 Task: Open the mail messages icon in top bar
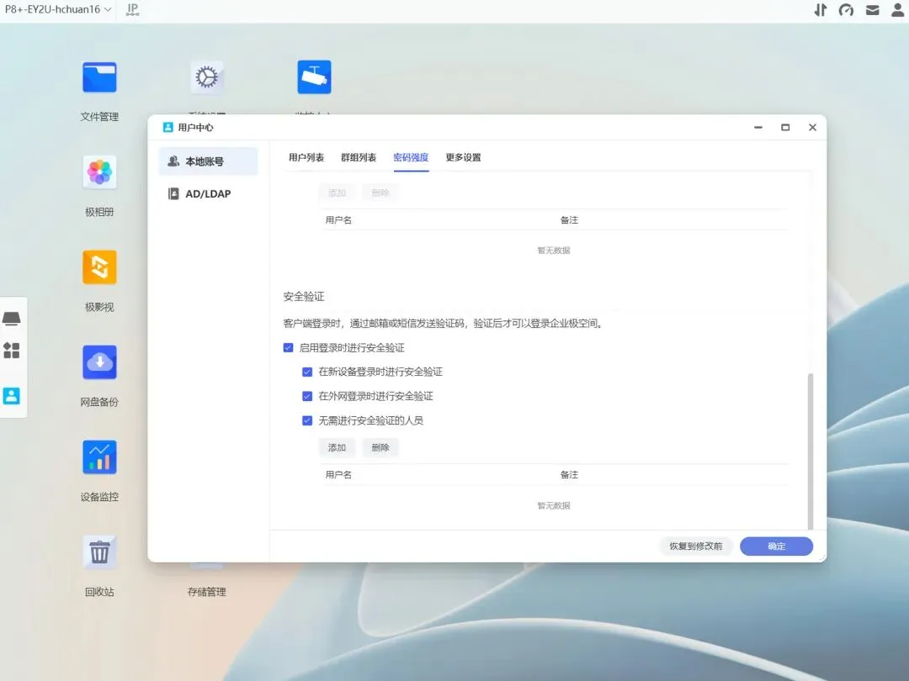tap(873, 10)
